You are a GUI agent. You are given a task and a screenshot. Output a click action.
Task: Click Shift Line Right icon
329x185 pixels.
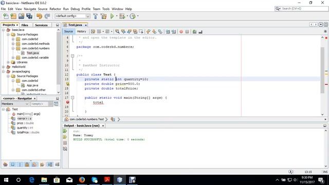[174, 31]
